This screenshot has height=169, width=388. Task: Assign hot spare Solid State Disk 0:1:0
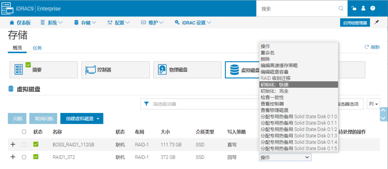299,117
